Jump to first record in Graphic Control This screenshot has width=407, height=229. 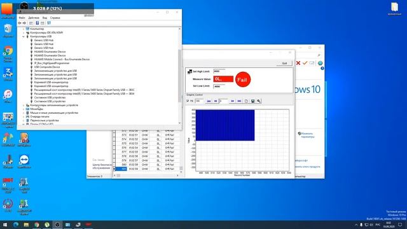(x=209, y=101)
